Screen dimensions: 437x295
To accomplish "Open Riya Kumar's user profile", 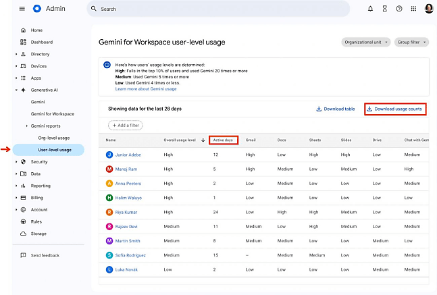I will [x=126, y=212].
